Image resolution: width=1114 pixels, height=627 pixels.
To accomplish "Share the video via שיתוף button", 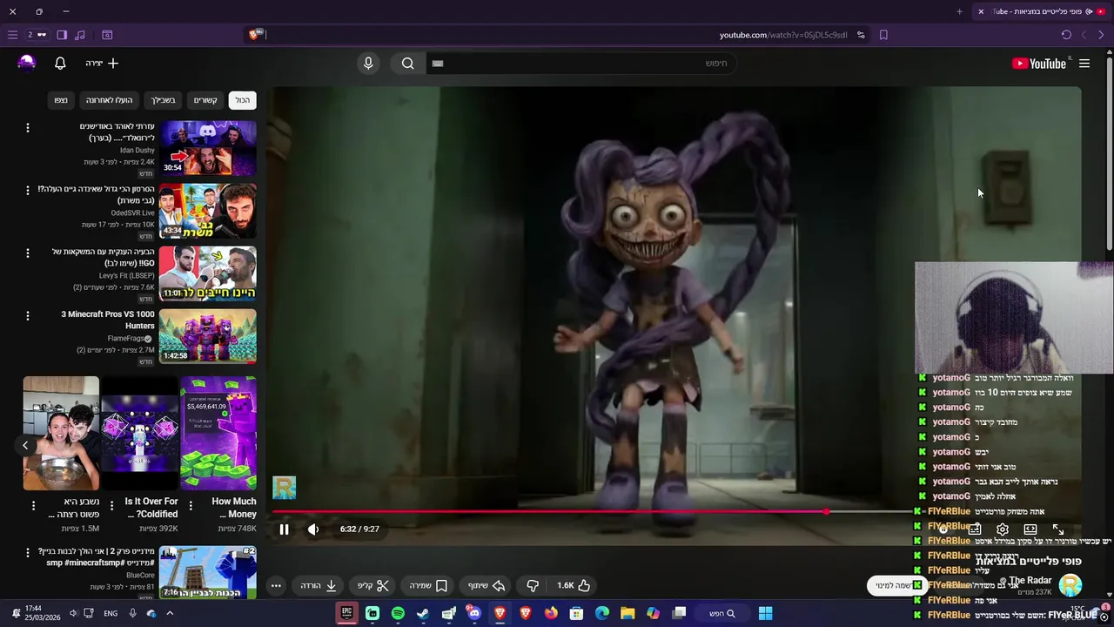I will [487, 585].
